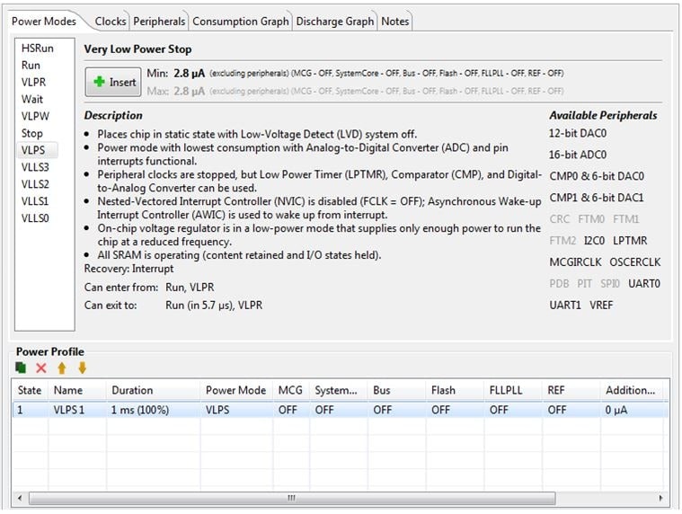Choose the Stop power mode

pyautogui.click(x=31, y=133)
